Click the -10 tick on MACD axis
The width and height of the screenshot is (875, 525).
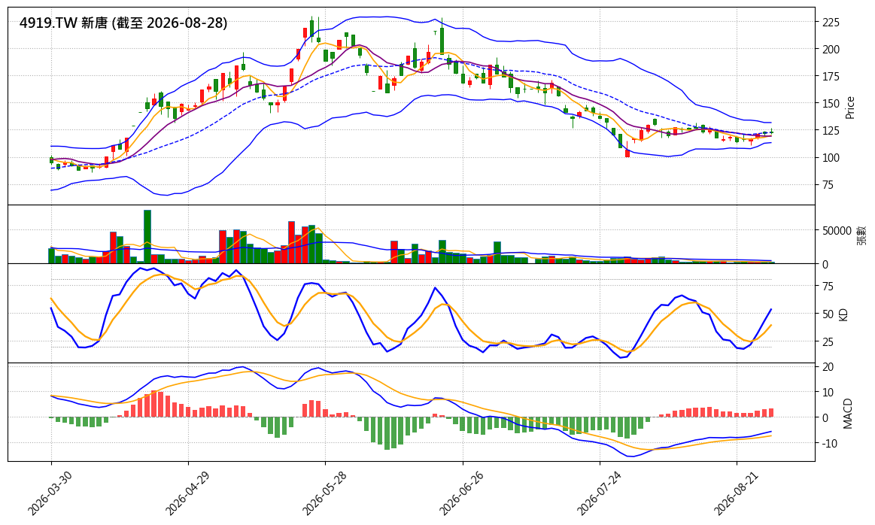tap(830, 444)
